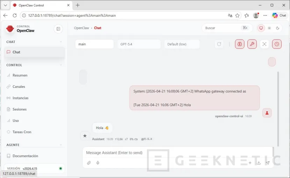View site information icon
The width and height of the screenshot is (290, 178).
pyautogui.click(x=24, y=15)
